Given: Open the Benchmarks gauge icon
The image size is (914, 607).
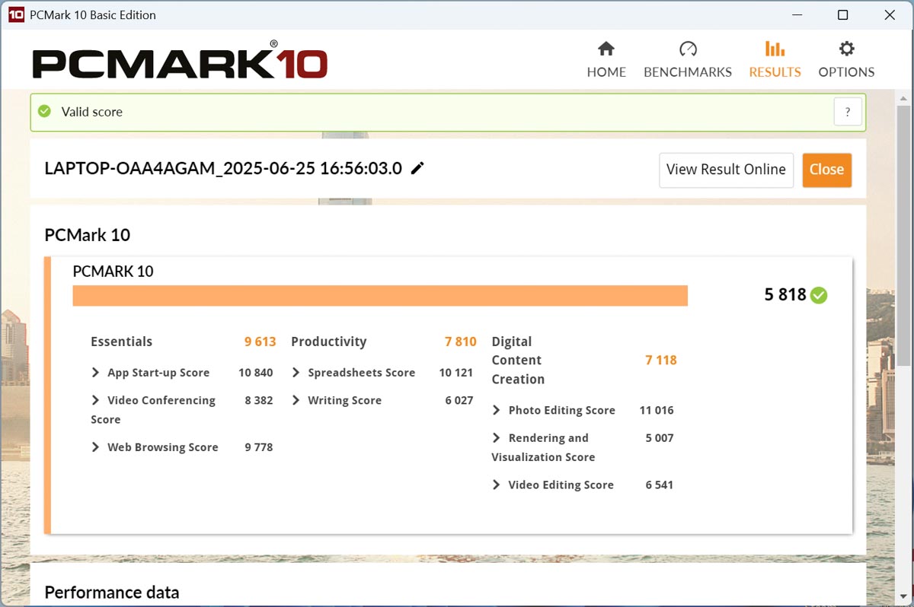Looking at the screenshot, I should [x=688, y=49].
